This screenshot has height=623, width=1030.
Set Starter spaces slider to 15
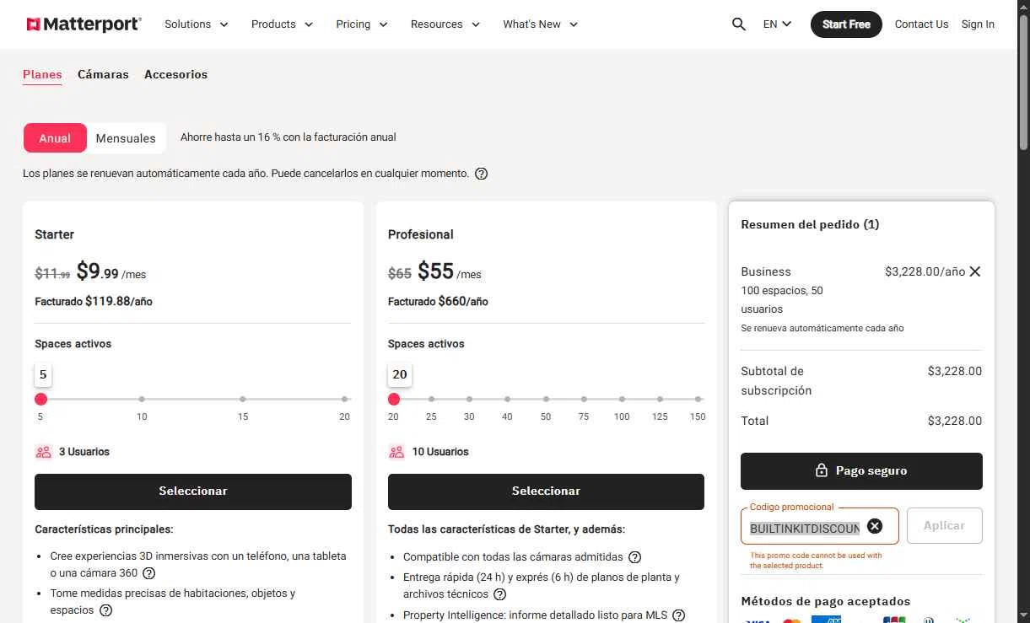coord(243,399)
